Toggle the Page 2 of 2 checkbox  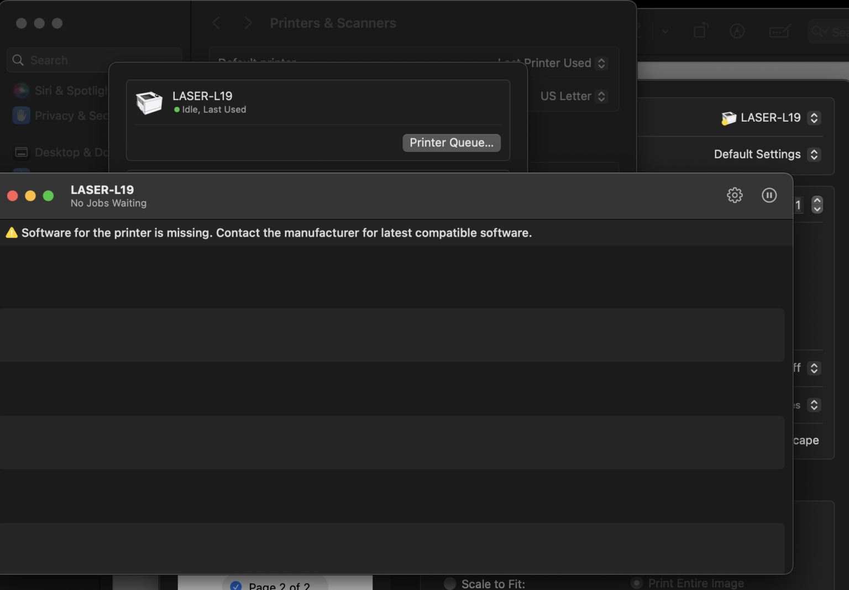236,586
